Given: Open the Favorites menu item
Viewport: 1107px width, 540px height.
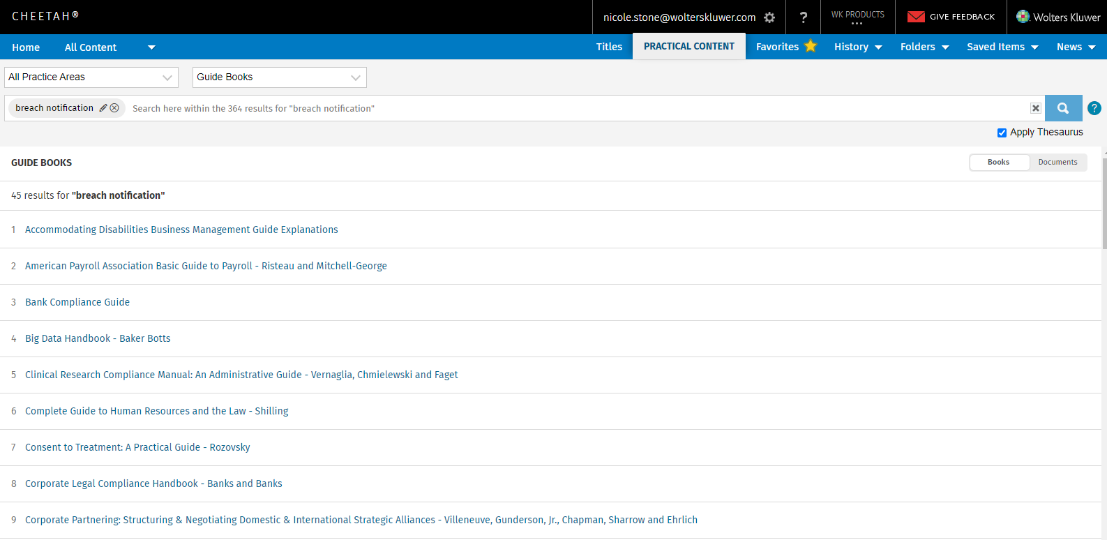Looking at the screenshot, I should [777, 47].
